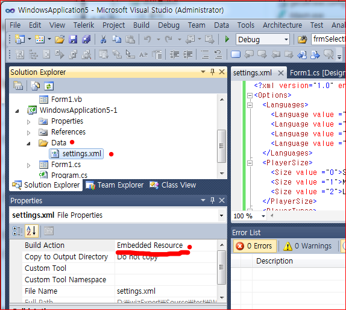Select settings.xml in Solution Explorer
Viewport: 346px width, 310px height.
point(77,154)
